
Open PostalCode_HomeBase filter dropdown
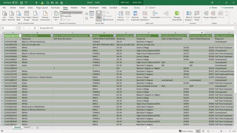[213, 36]
